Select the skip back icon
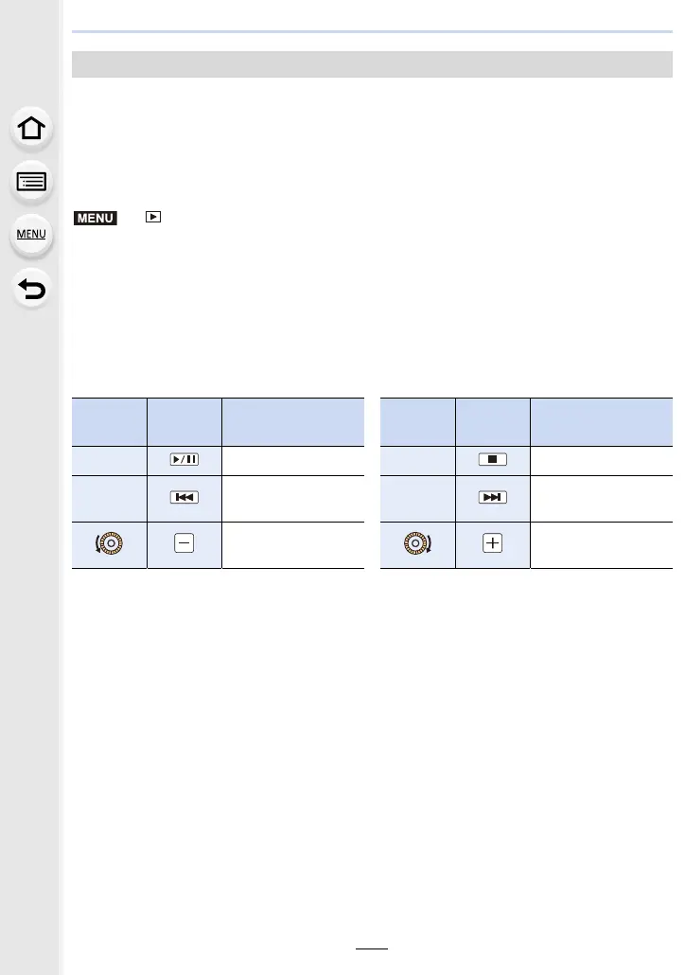This screenshot has height=975, width=685. click(x=184, y=498)
